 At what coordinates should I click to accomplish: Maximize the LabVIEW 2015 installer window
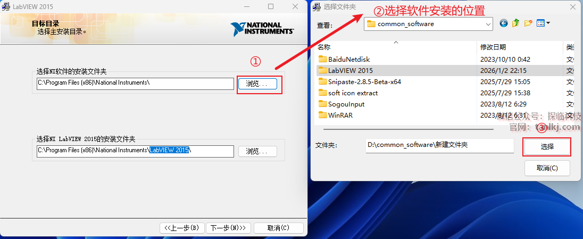click(x=271, y=6)
